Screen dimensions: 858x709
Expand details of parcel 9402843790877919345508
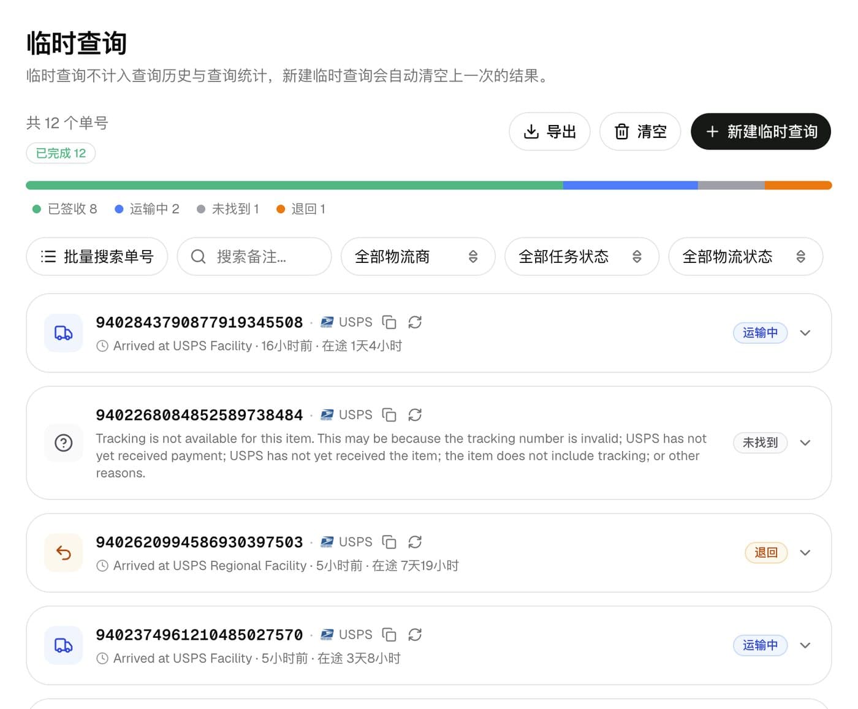[x=805, y=333]
